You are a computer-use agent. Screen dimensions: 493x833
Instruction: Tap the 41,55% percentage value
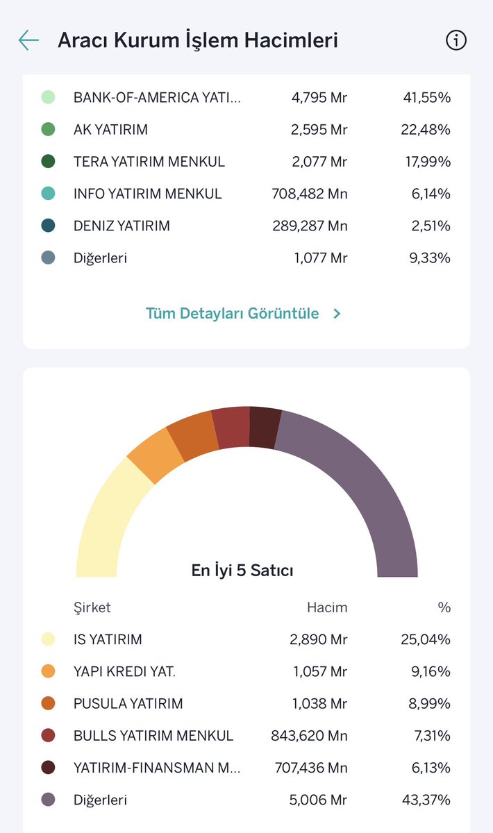click(427, 97)
